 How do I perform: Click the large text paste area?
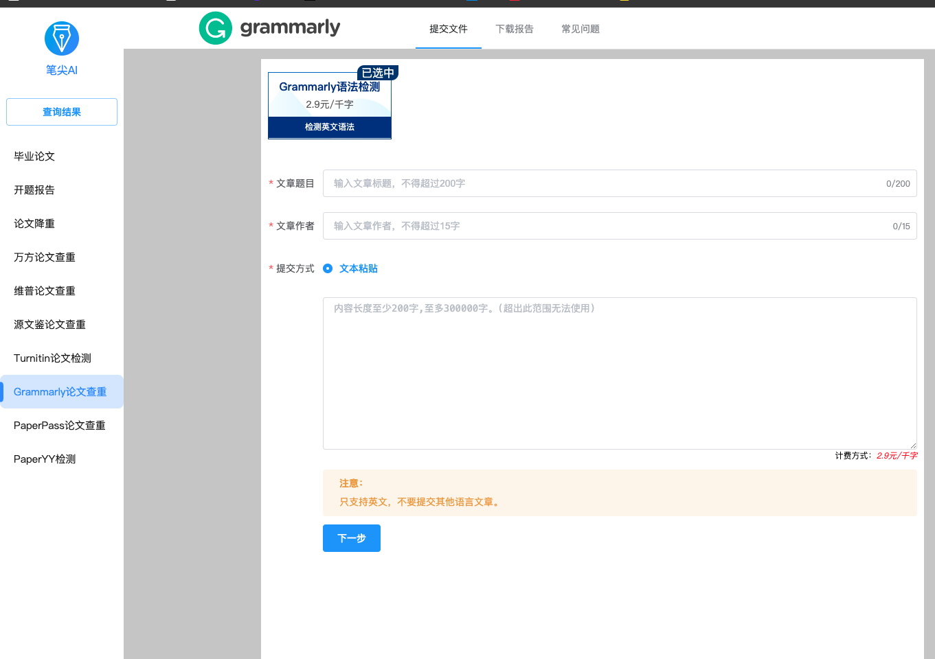click(x=618, y=373)
